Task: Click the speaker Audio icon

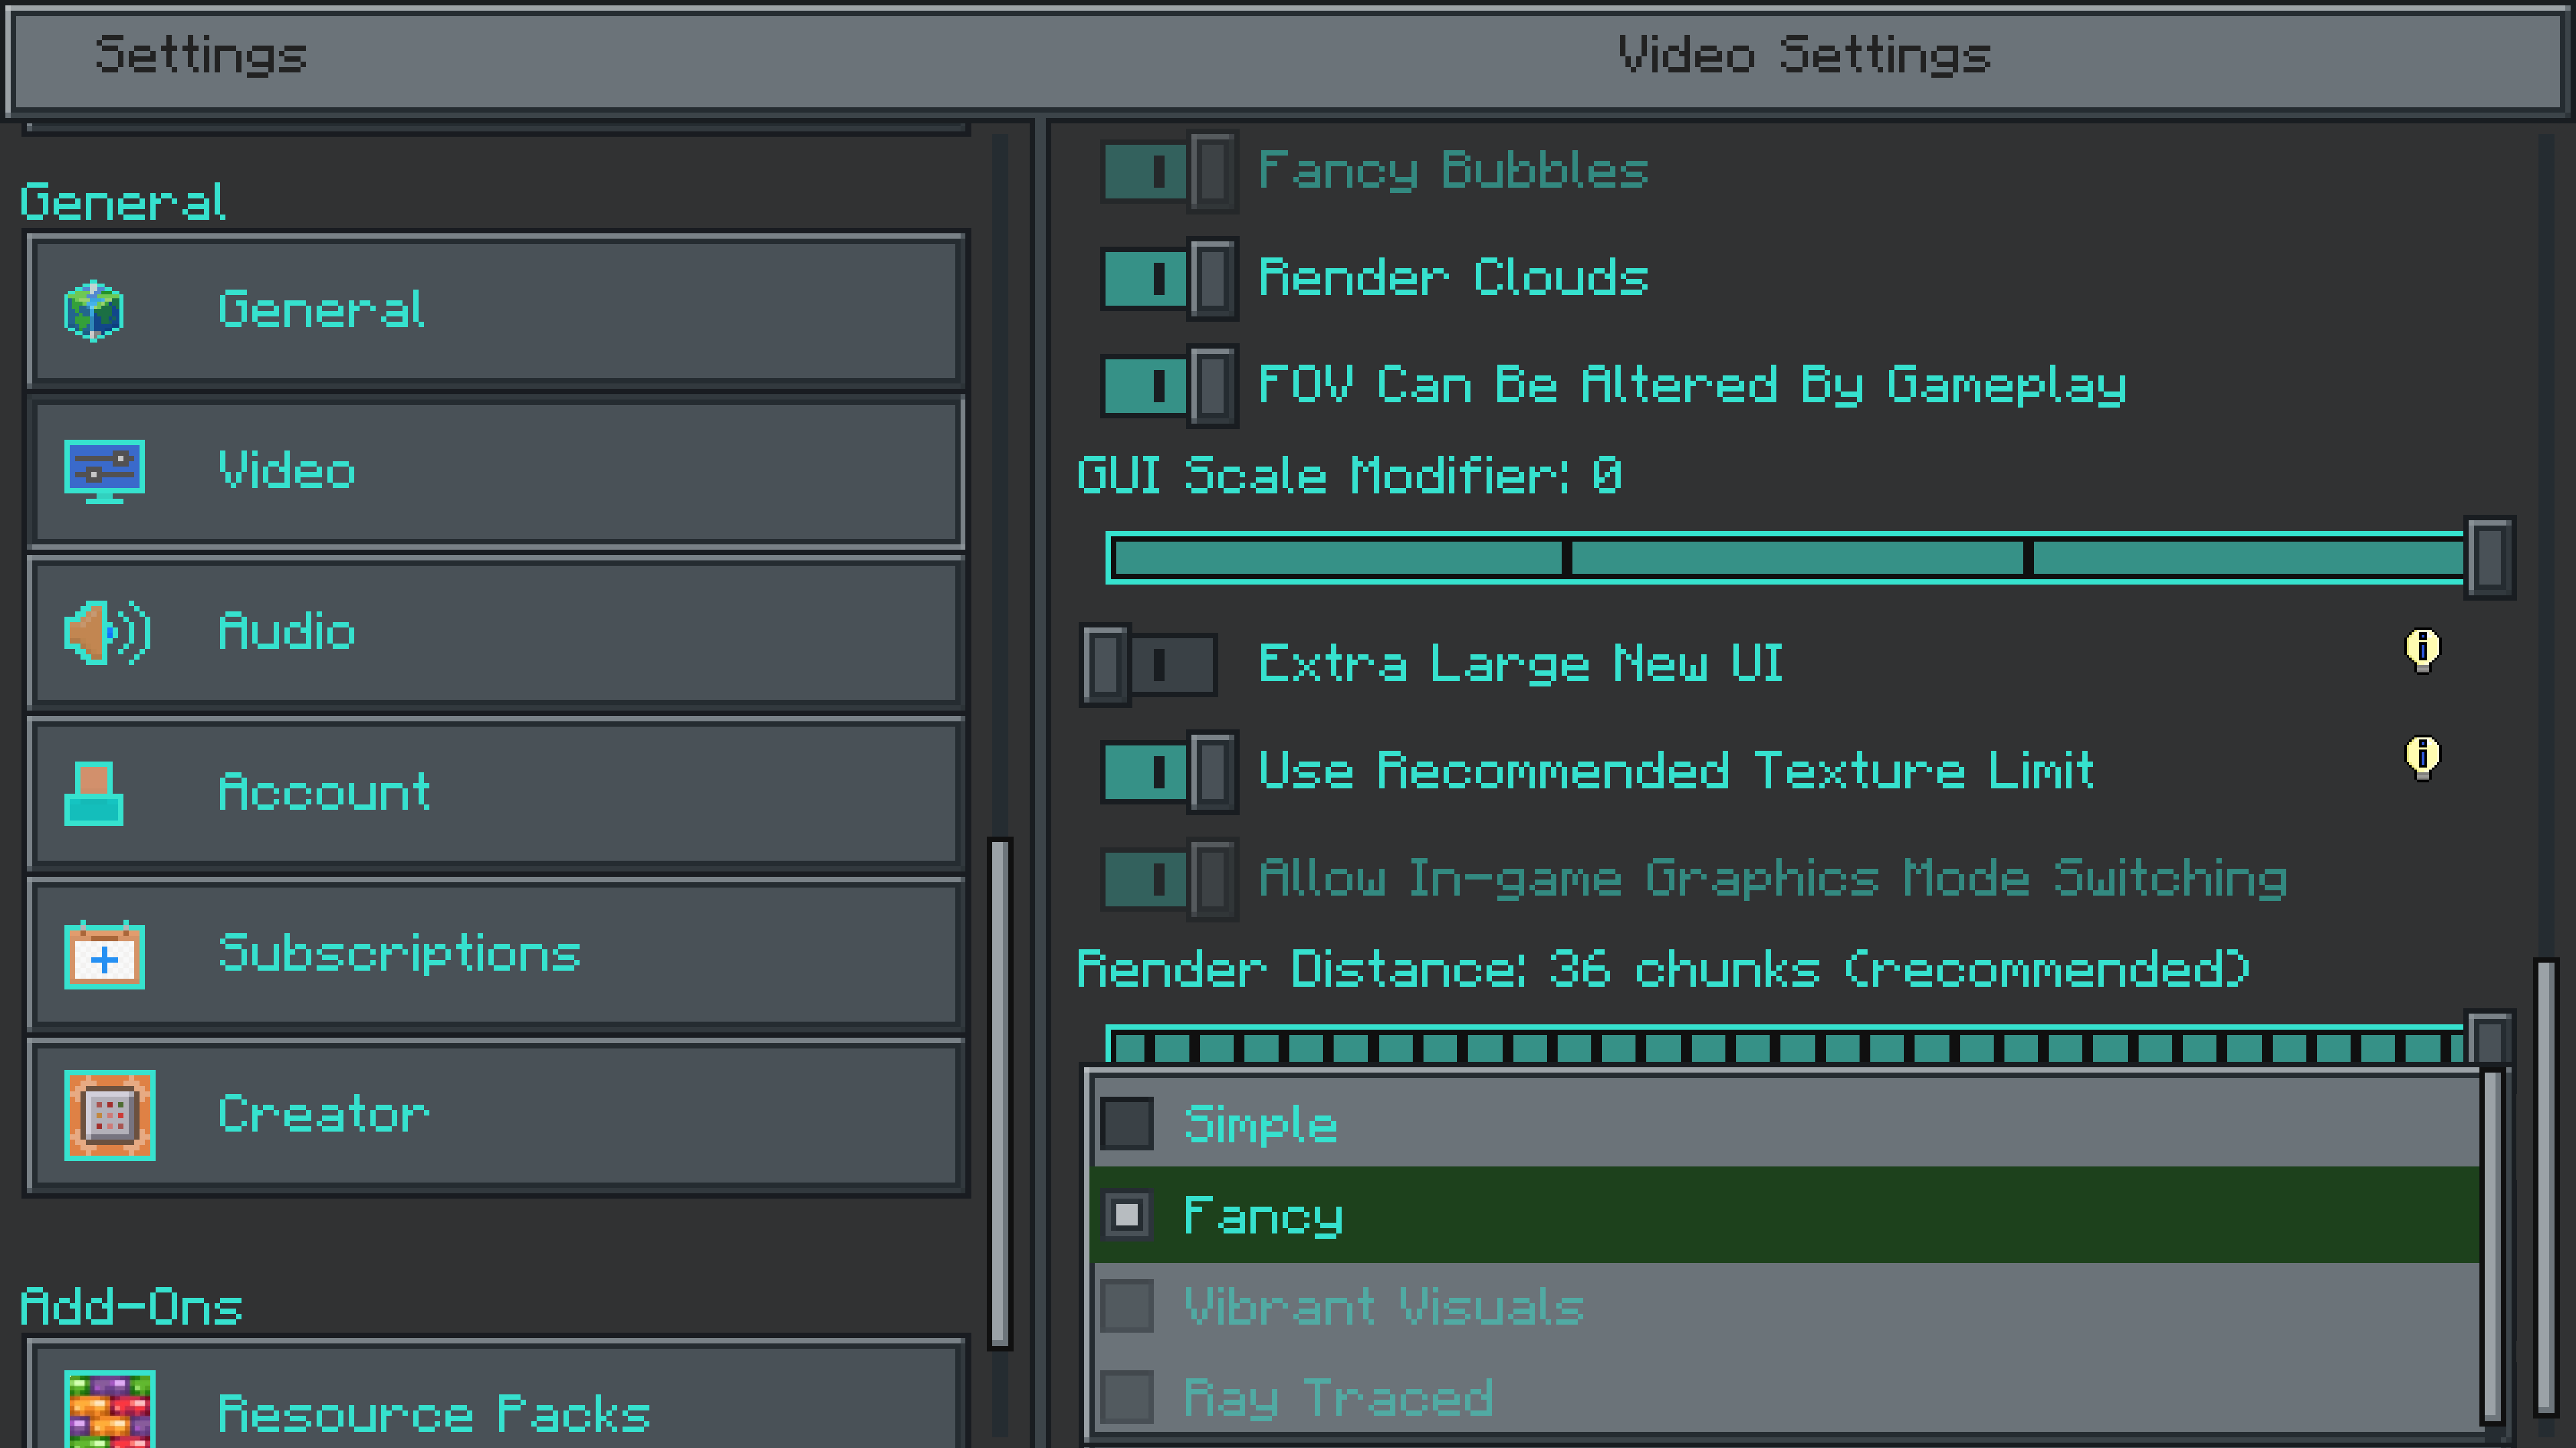Action: [x=106, y=633]
